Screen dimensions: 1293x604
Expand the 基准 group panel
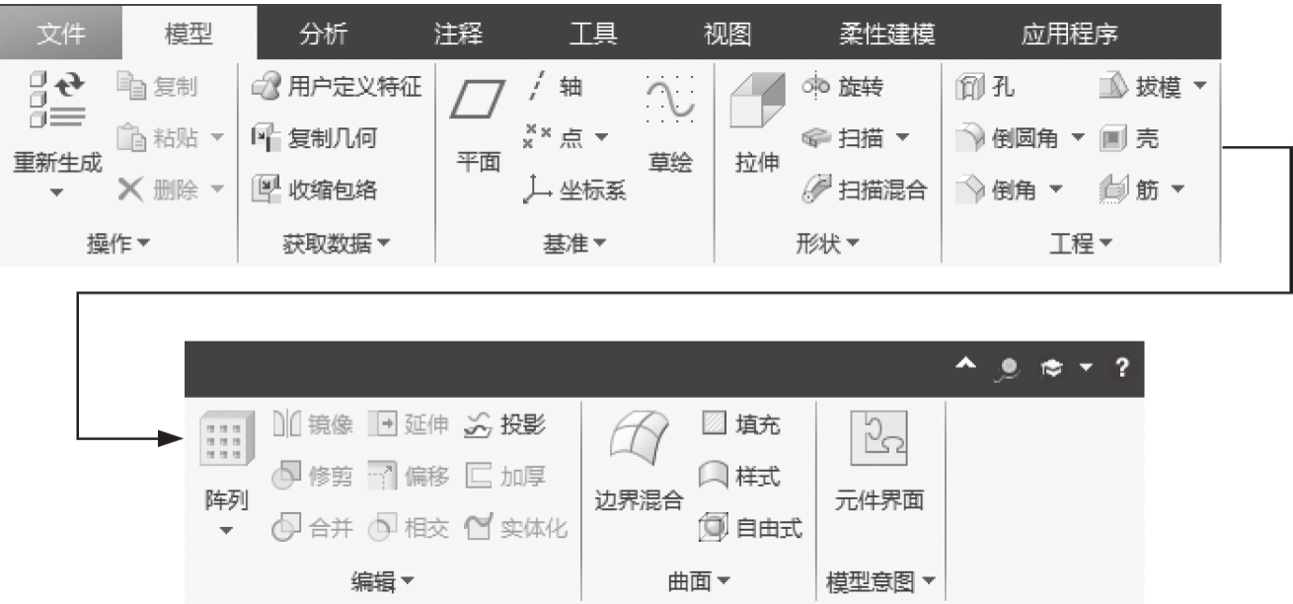574,243
